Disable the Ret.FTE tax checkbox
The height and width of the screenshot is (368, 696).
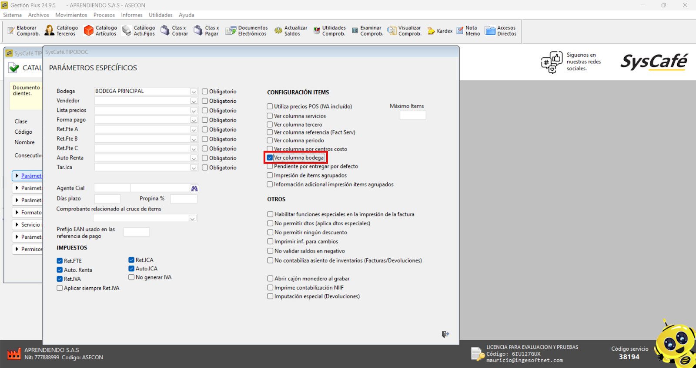(x=60, y=261)
